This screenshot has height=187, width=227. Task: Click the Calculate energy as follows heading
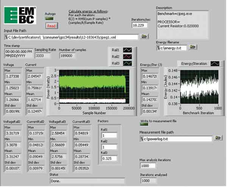[89, 11]
